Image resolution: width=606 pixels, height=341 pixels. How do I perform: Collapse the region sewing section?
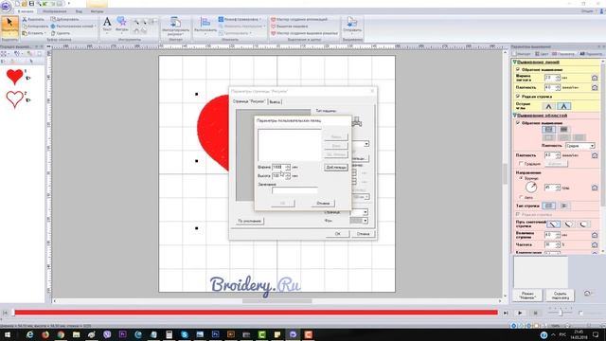tap(515, 116)
